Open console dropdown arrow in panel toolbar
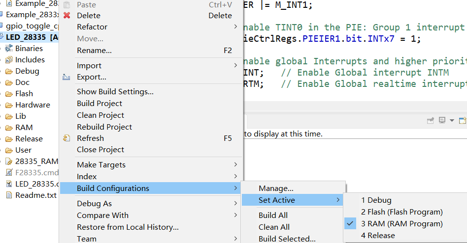467x243 pixels. [x=452, y=120]
